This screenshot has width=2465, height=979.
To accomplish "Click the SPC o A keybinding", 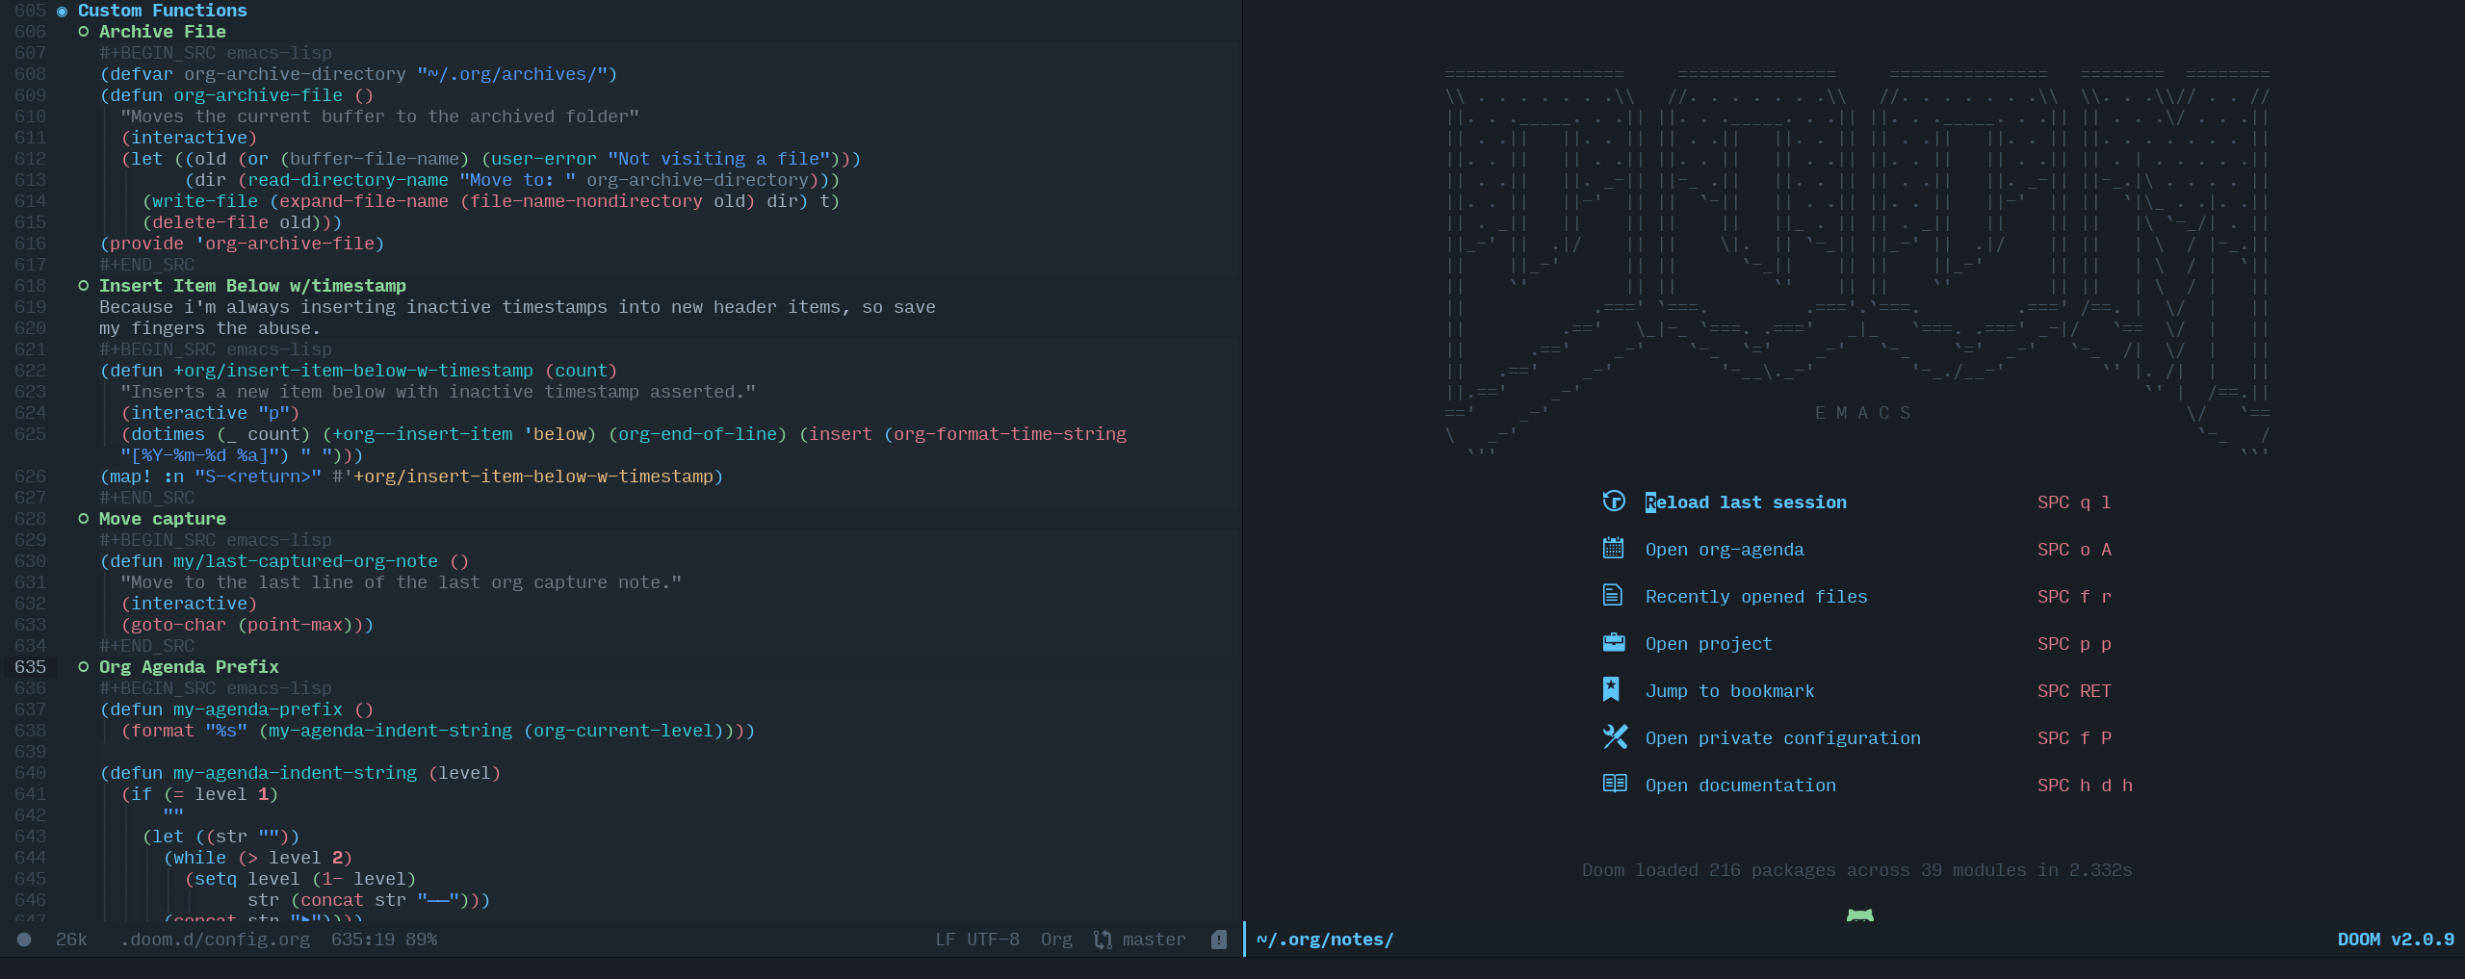I will 2074,550.
